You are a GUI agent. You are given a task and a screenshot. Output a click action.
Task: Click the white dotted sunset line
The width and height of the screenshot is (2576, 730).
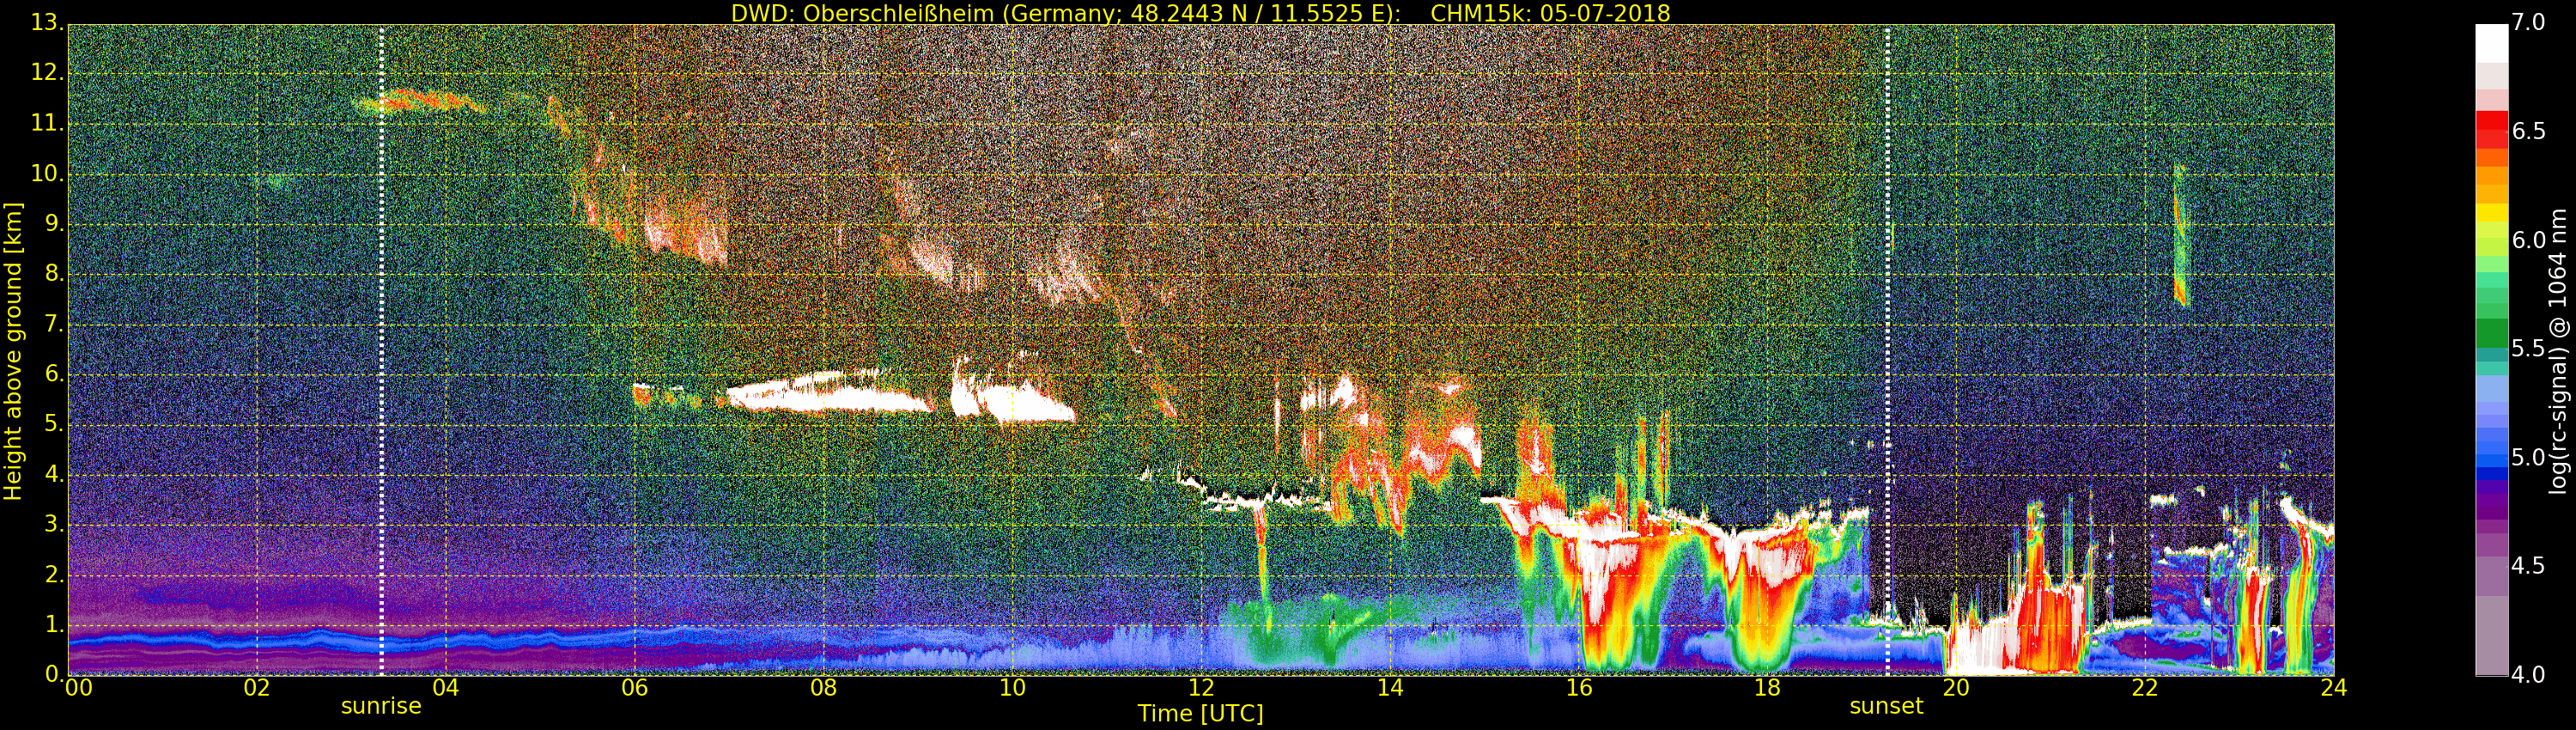tap(1887, 350)
